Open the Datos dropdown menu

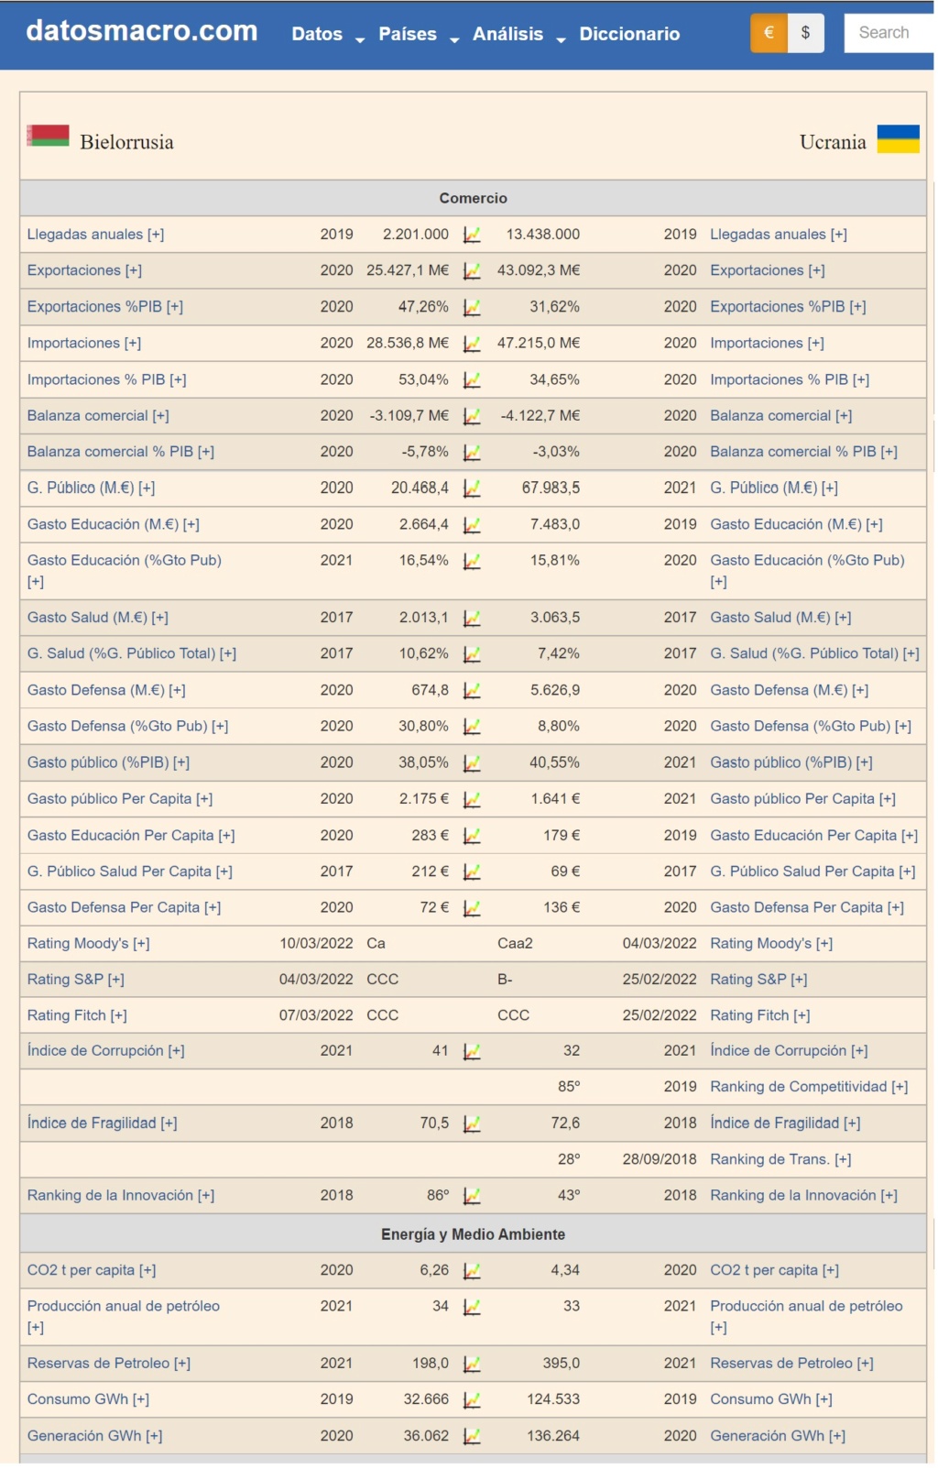point(328,35)
